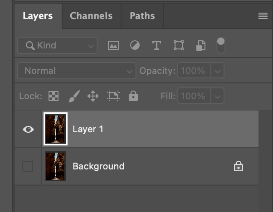This screenshot has height=212, width=273.
Task: Filter for shape layers icon
Action: tap(179, 45)
